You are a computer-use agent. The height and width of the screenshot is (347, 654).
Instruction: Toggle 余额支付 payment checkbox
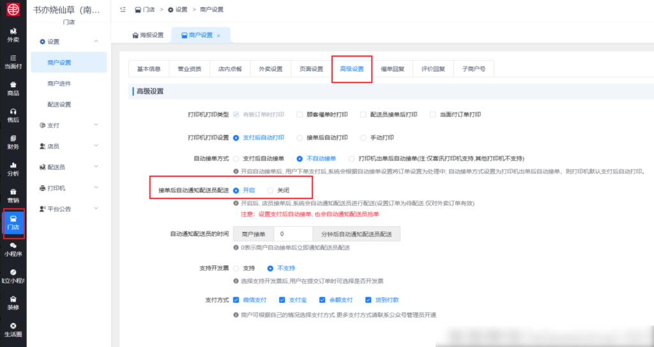point(322,300)
